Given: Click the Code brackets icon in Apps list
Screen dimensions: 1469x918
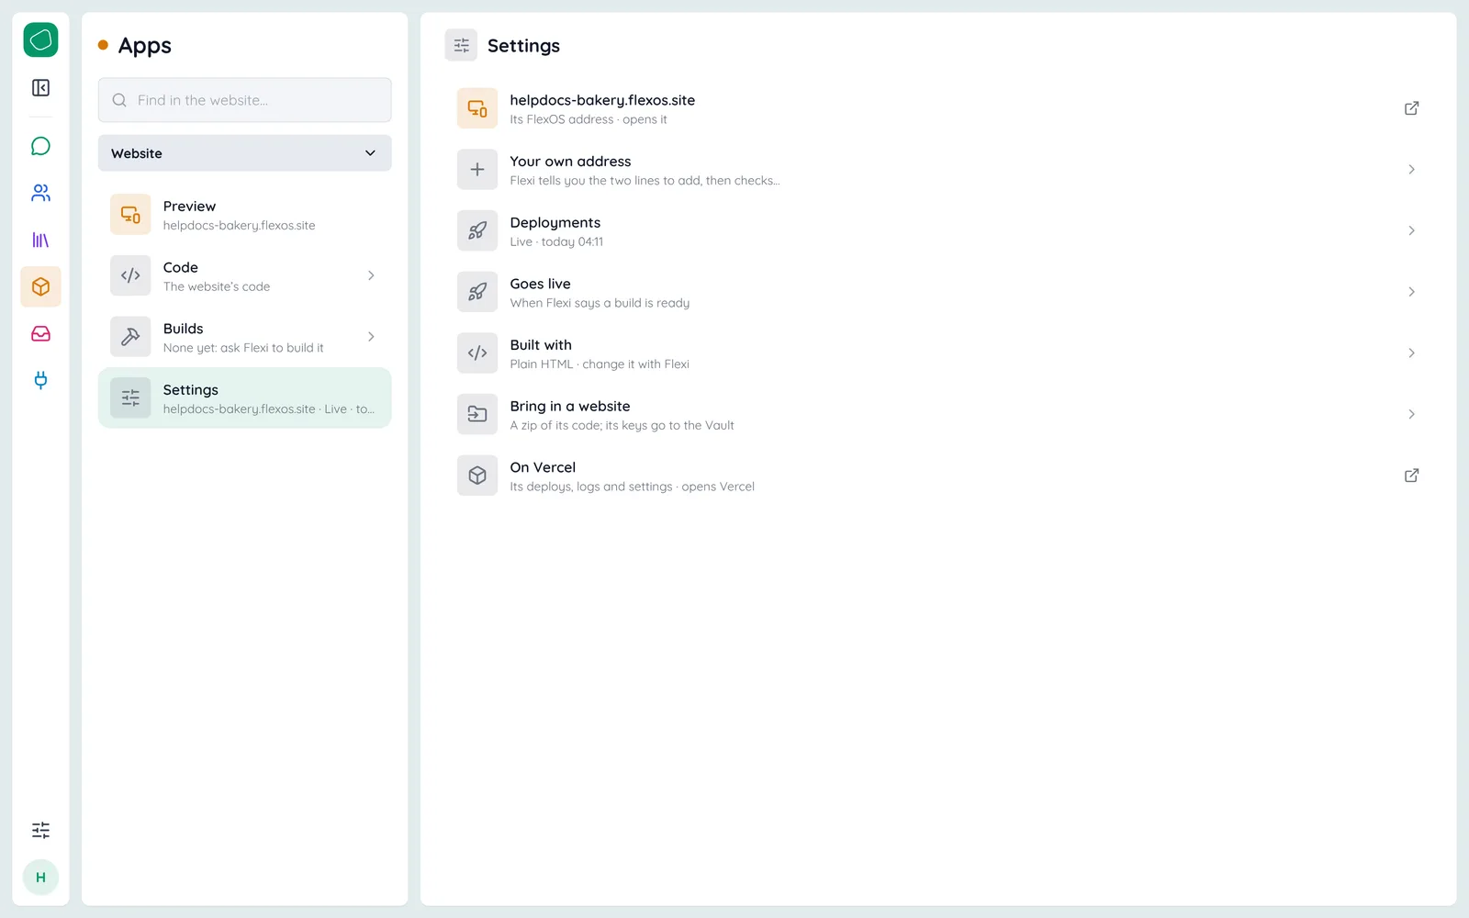Looking at the screenshot, I should pos(130,275).
